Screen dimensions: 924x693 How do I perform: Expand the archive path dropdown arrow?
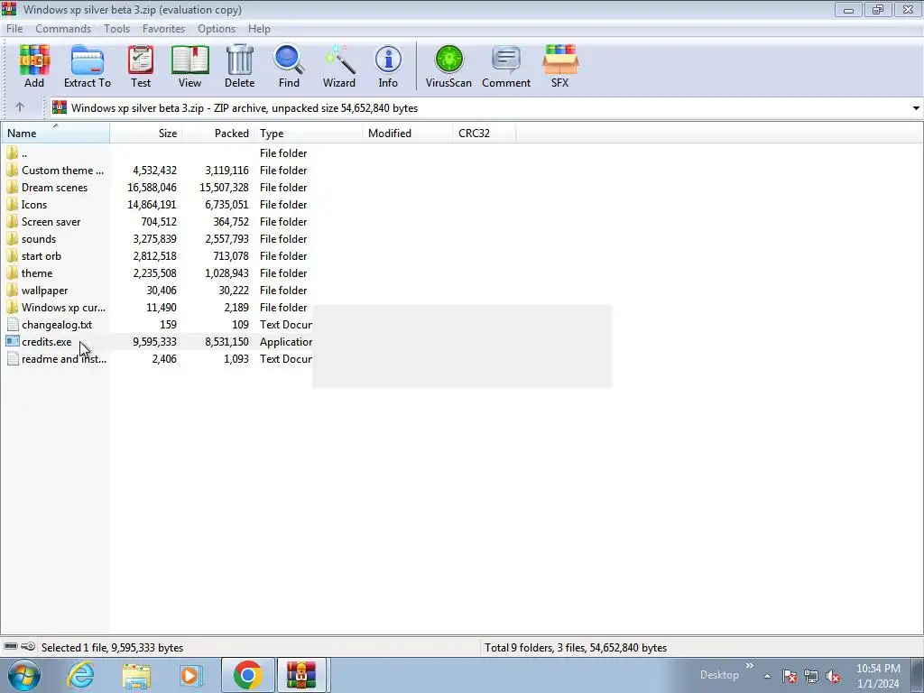(x=916, y=108)
